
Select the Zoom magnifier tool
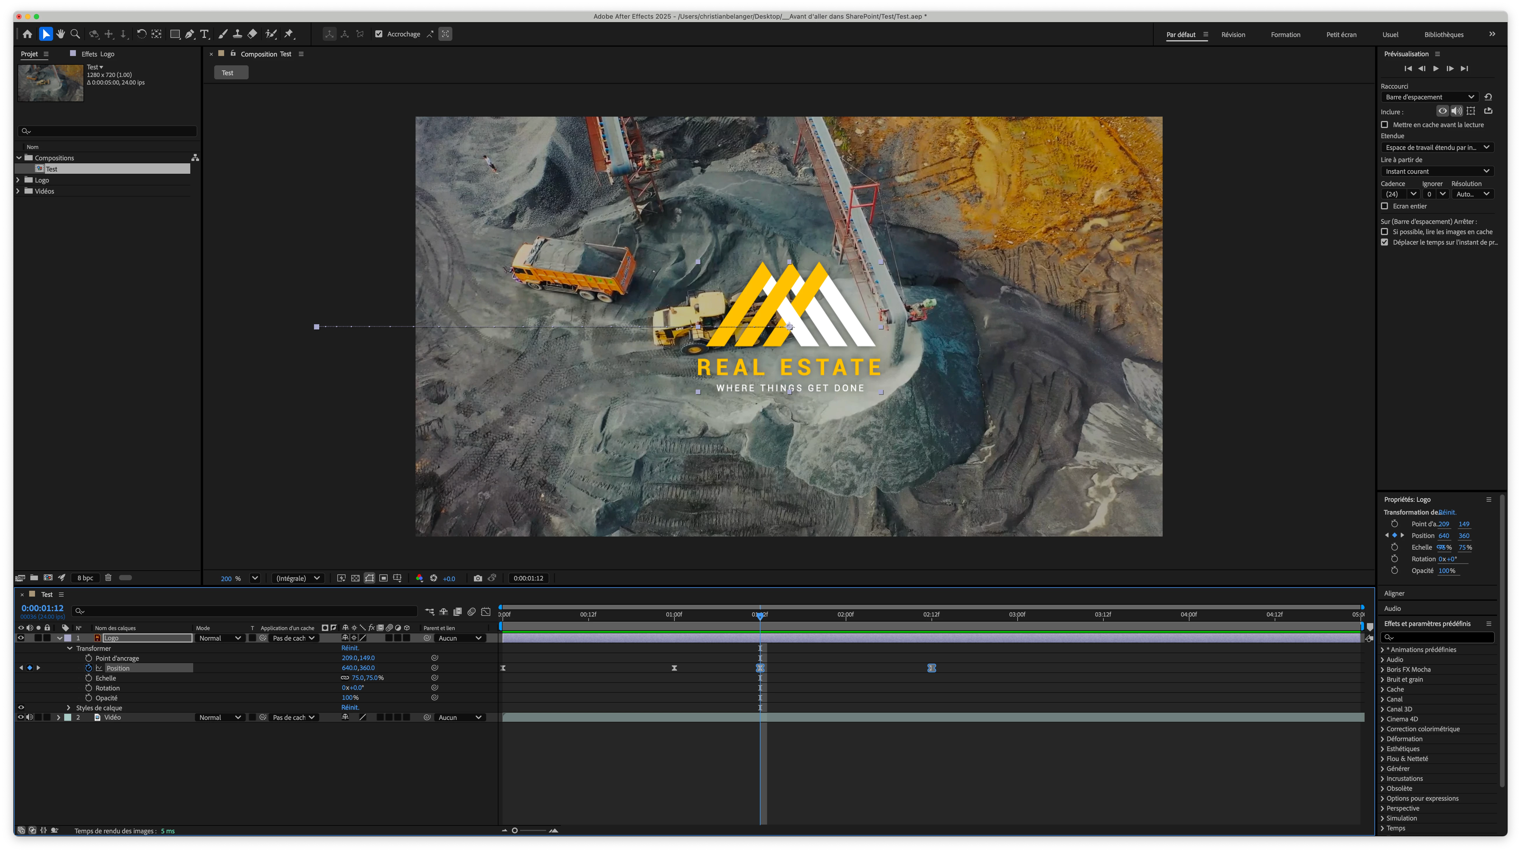coord(75,34)
